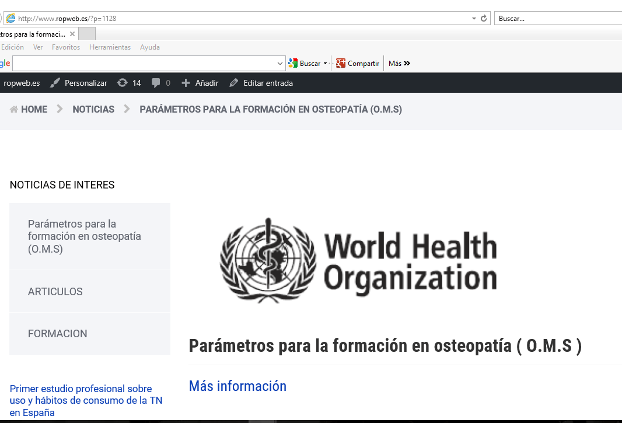Open the Buscar options dropdown arrow

tap(325, 64)
